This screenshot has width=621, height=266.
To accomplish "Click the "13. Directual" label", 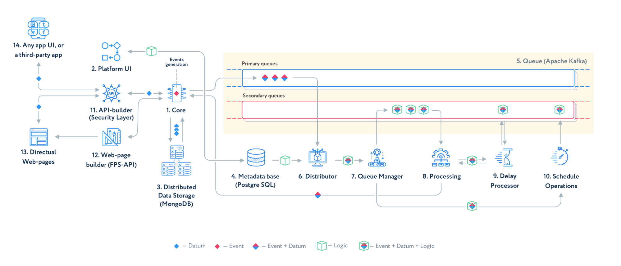I will click(39, 152).
